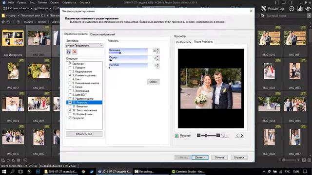This screenshot has width=312, height=175.
Task: Click the Сброс button
Action: click(153, 82)
